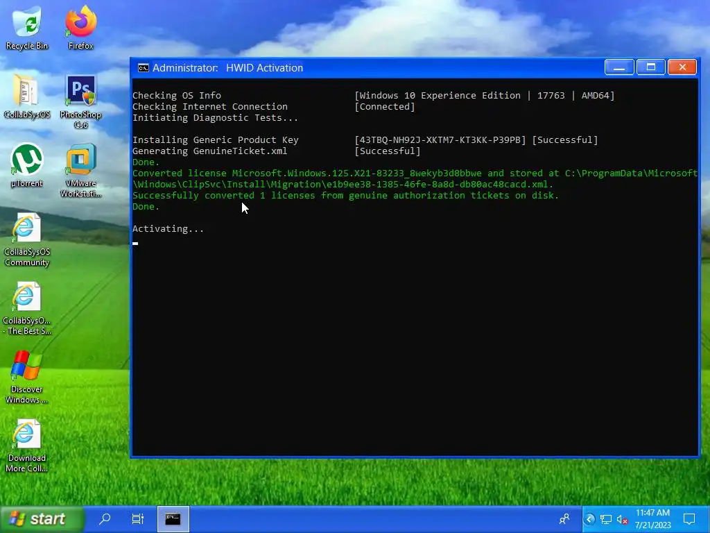Open the notification center icon
The image size is (710, 533).
coord(689,519)
